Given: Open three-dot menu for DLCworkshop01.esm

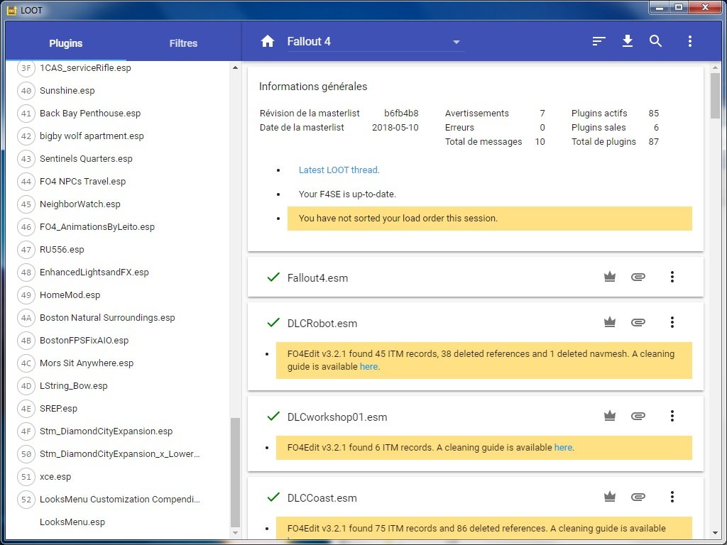Looking at the screenshot, I should (672, 416).
